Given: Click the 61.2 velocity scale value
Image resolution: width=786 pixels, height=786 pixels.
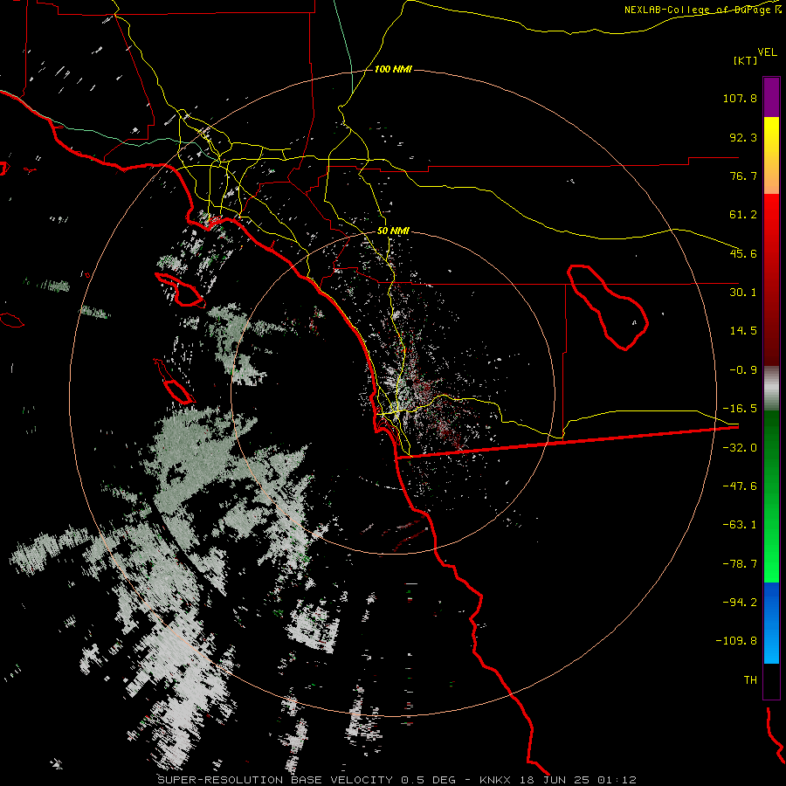Looking at the screenshot, I should (x=743, y=215).
